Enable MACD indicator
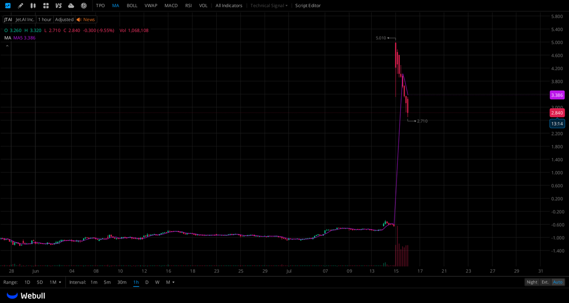Screen dimensions: 569x303 click(171, 6)
